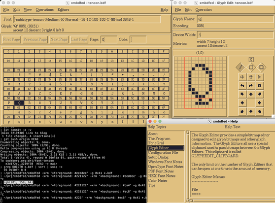Click the Previous Page button

pyautogui.click(x=35, y=39)
